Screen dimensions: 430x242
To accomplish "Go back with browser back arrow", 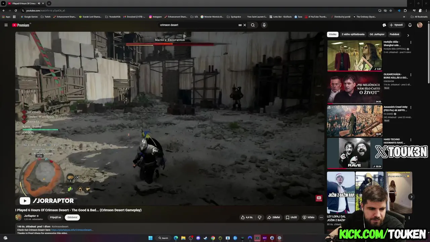I will pos(4,10).
